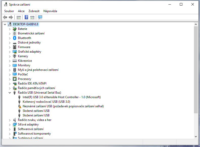
Task: Toggle the console tree toolbar icon
Action: (18, 17)
